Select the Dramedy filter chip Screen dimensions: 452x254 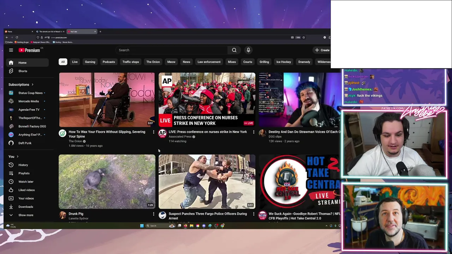[x=304, y=62]
